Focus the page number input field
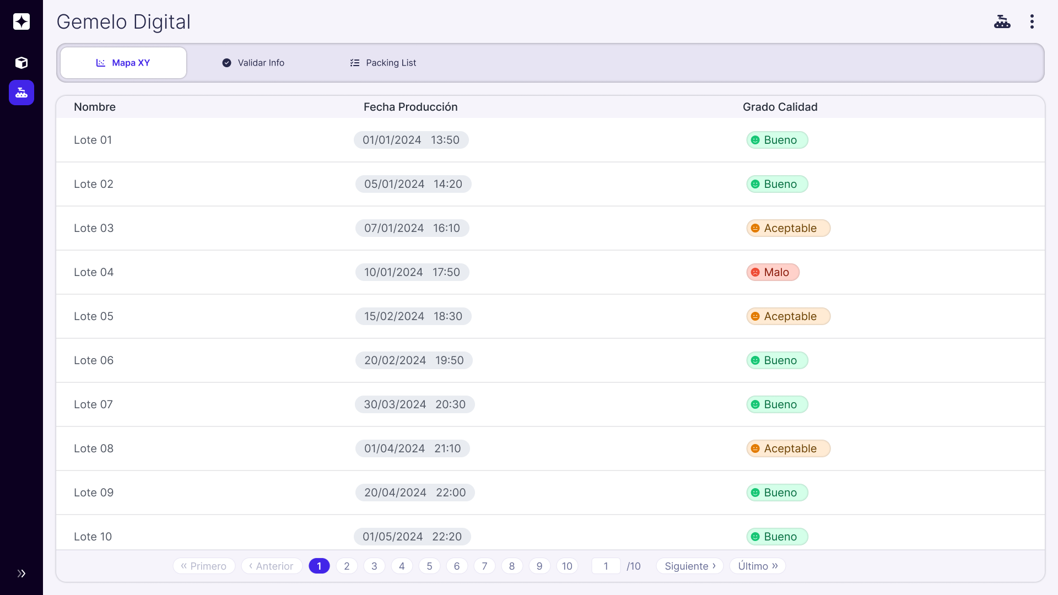The width and height of the screenshot is (1058, 595). pyautogui.click(x=606, y=566)
